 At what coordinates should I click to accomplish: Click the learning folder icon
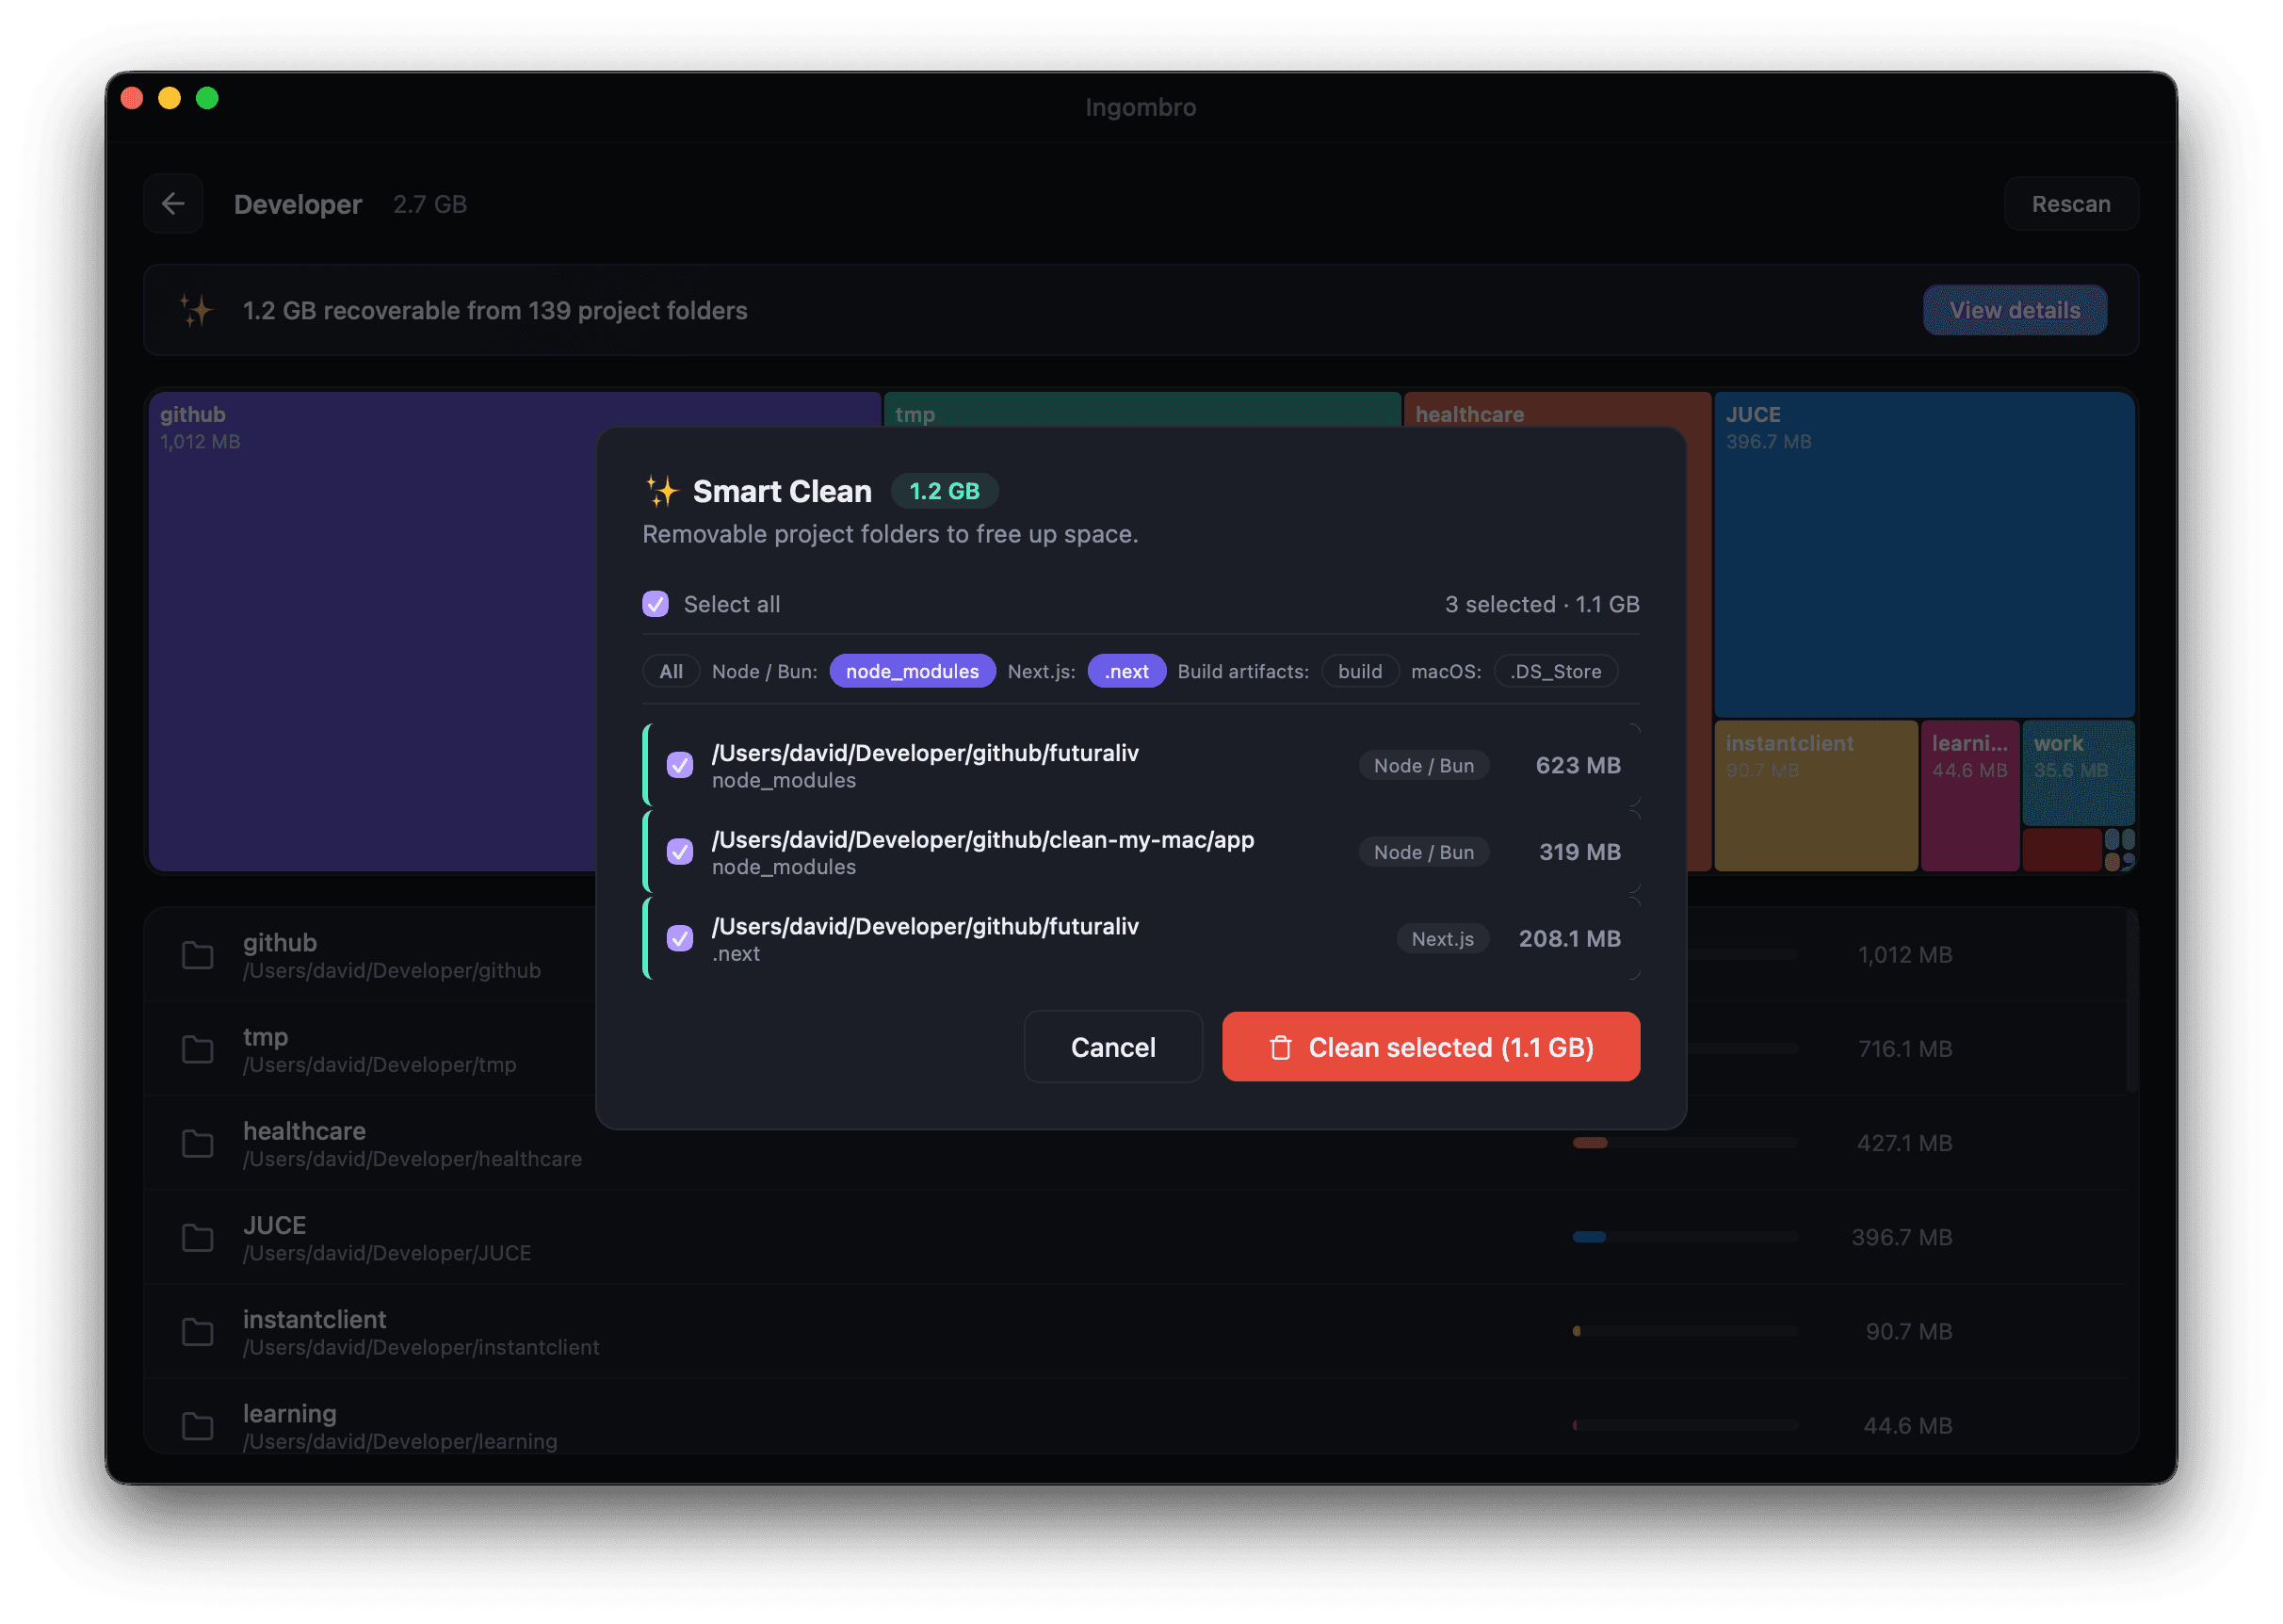[198, 1425]
